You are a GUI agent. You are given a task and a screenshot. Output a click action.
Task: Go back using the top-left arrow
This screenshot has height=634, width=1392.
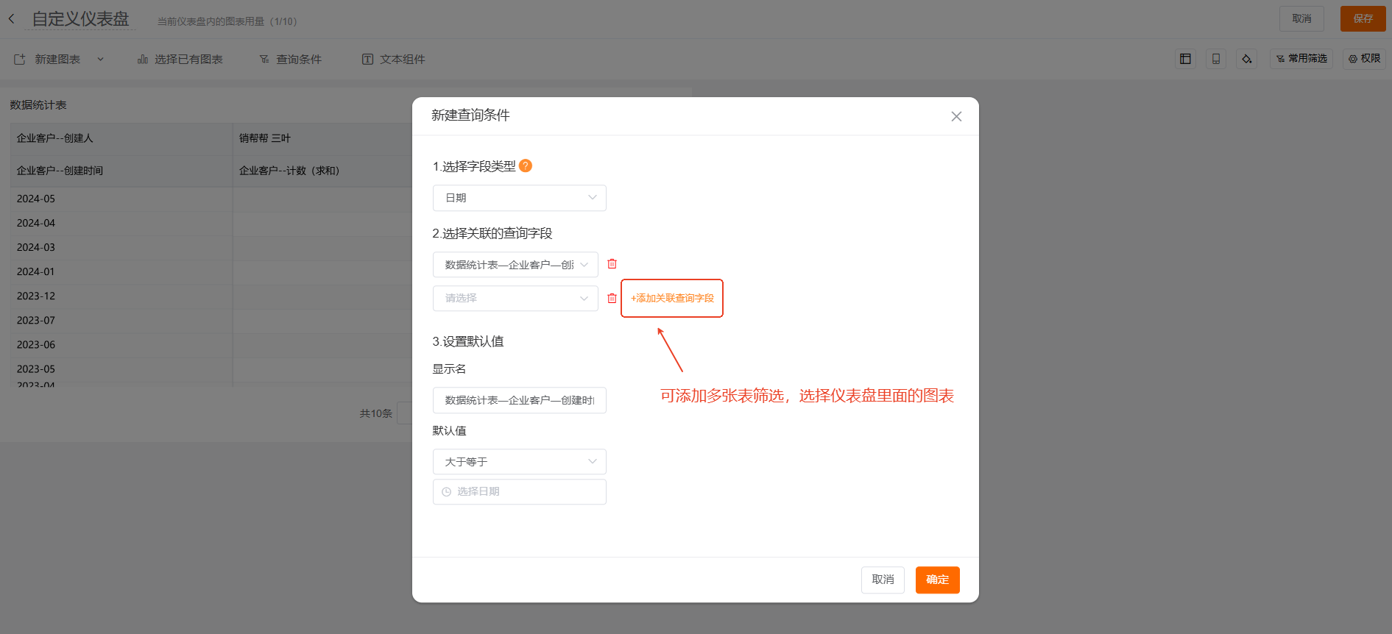[12, 19]
